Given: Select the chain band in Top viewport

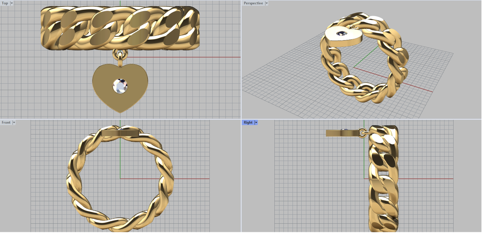Looking at the screenshot, I should click(120, 28).
